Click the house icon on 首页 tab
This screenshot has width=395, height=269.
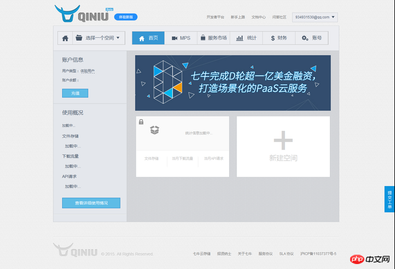[x=142, y=38]
